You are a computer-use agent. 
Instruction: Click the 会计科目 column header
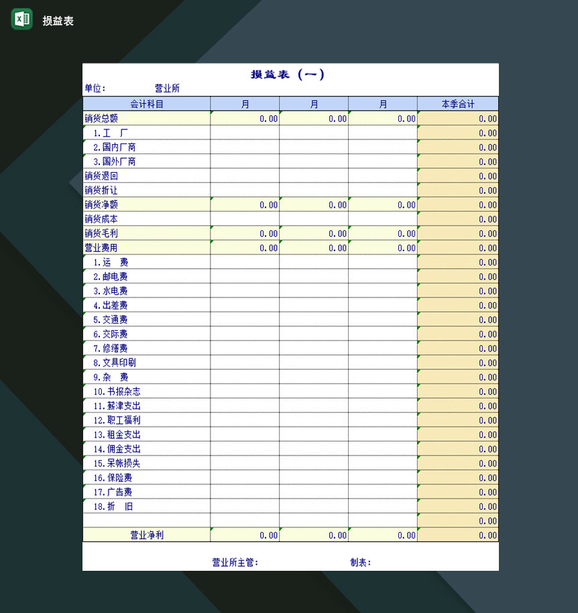tap(147, 104)
